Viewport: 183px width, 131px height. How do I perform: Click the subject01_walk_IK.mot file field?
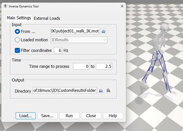pos(75,31)
